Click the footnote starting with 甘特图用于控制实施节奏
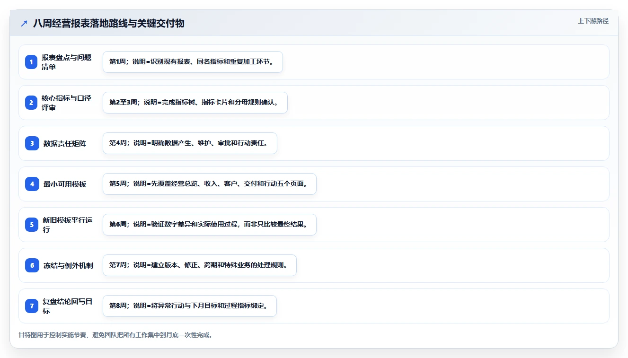This screenshot has width=628, height=358. (x=116, y=335)
